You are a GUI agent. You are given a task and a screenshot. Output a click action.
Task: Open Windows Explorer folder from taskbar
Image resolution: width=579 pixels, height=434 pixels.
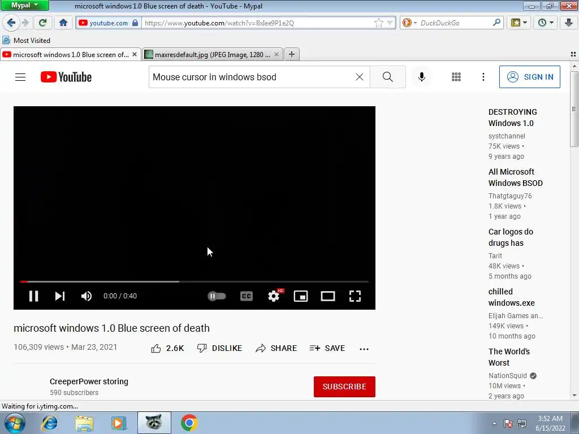tap(84, 423)
